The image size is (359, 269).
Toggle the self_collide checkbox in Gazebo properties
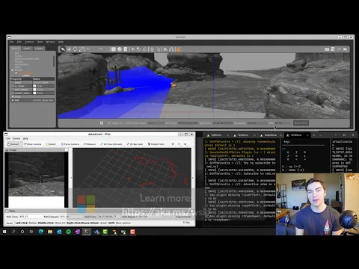coord(34,90)
